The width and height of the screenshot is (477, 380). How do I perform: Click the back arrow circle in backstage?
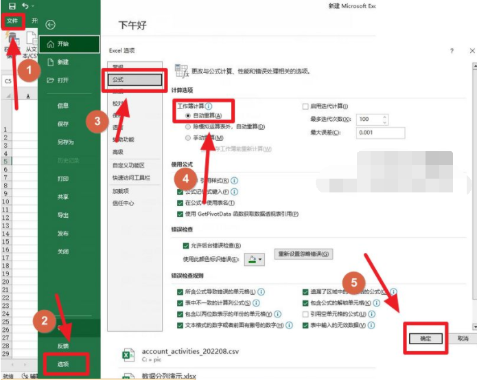(50, 25)
